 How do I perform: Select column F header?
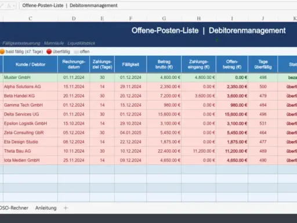(131, 19)
